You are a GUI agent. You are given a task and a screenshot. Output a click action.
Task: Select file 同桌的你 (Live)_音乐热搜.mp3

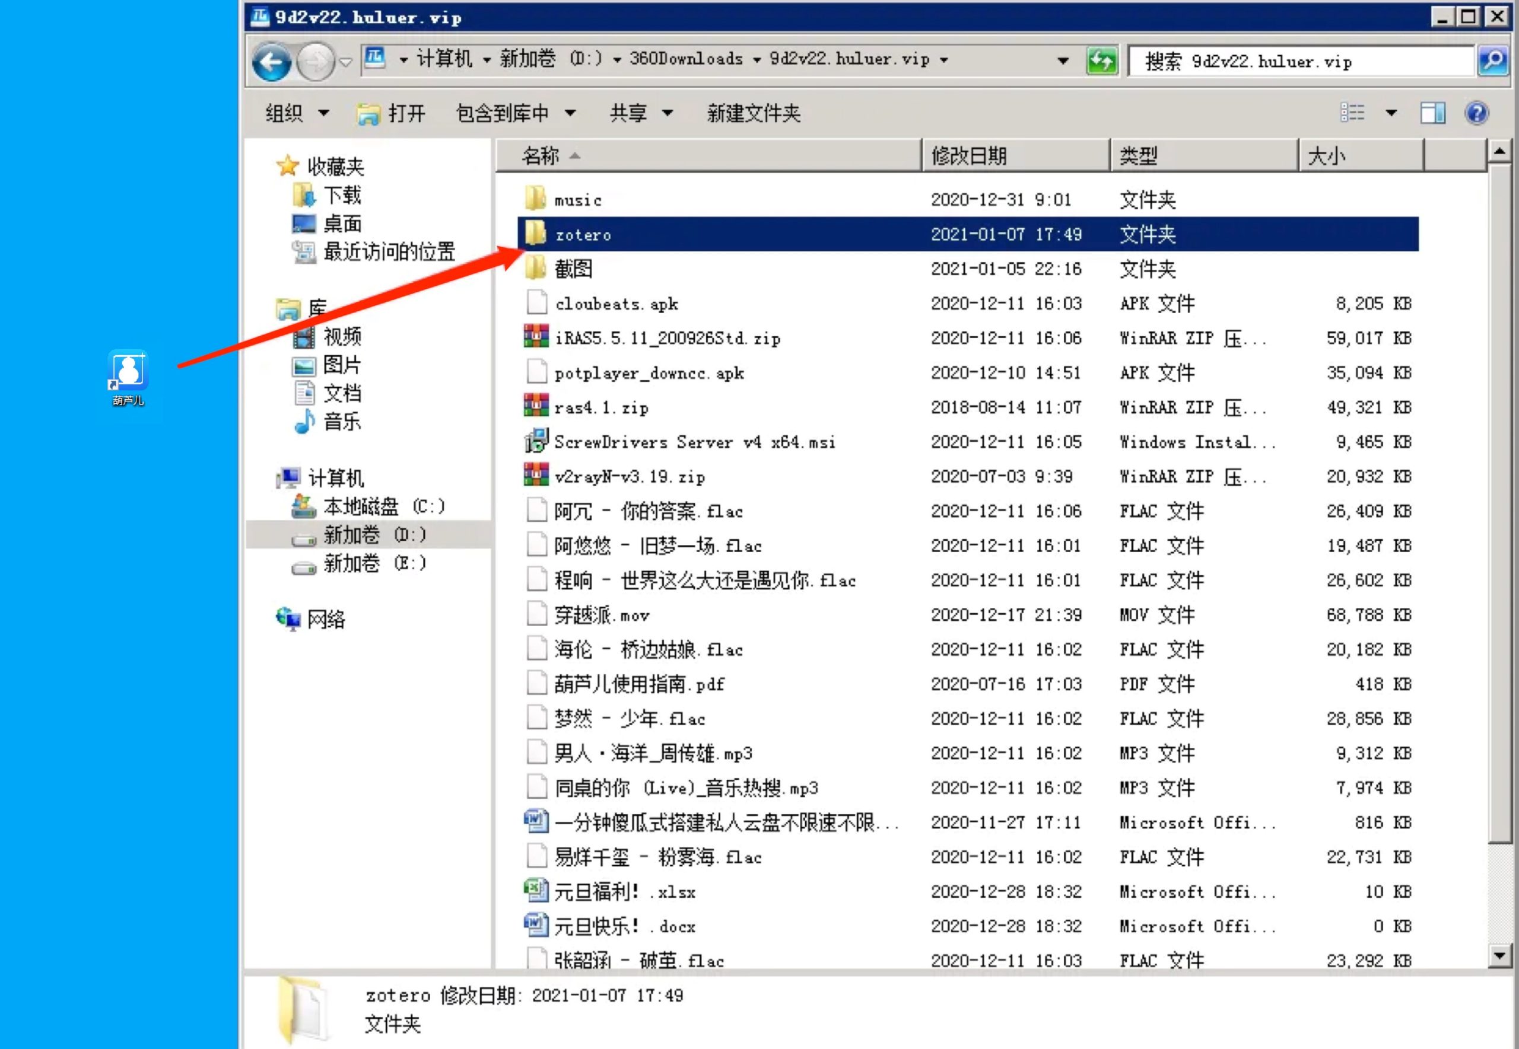tap(686, 788)
